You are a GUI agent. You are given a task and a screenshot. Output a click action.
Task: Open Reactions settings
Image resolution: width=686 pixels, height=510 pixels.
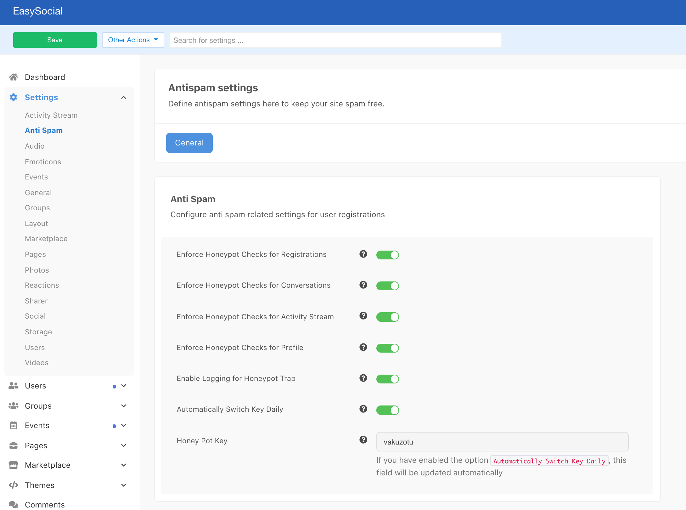42,285
